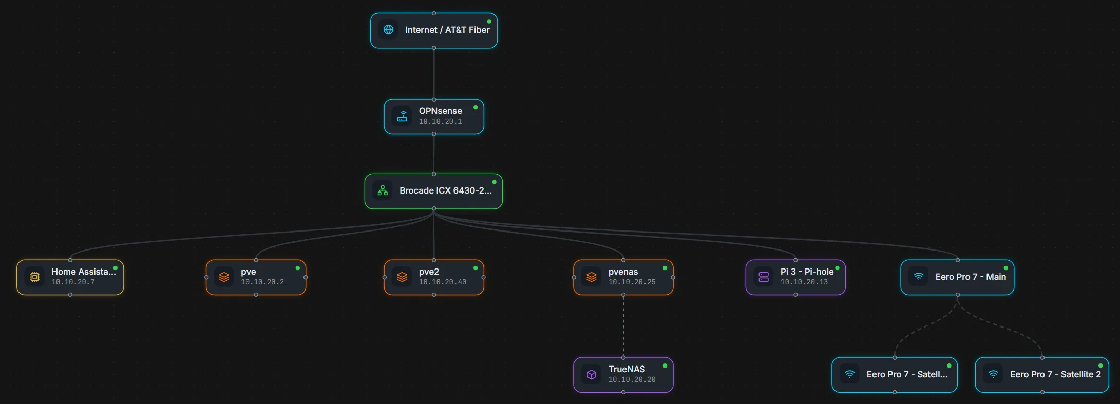This screenshot has width=1120, height=404.
Task: Click the green status dot on Brocade node
Action: [494, 182]
